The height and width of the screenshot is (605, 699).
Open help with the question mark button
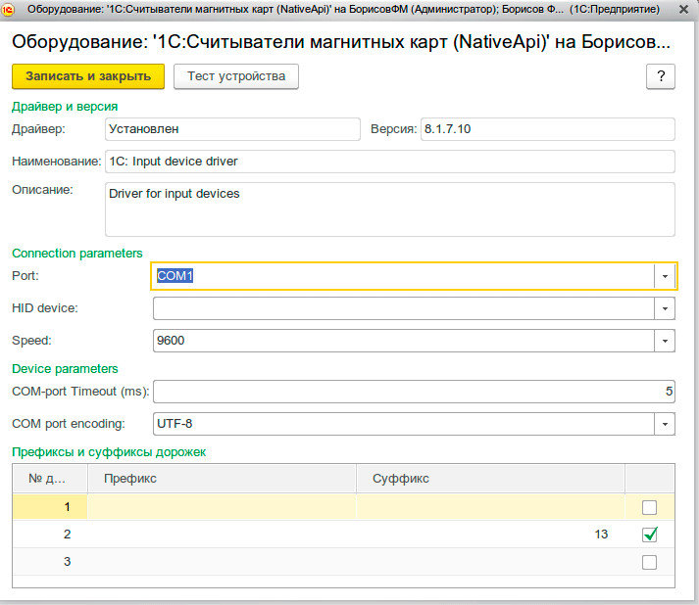coord(660,76)
